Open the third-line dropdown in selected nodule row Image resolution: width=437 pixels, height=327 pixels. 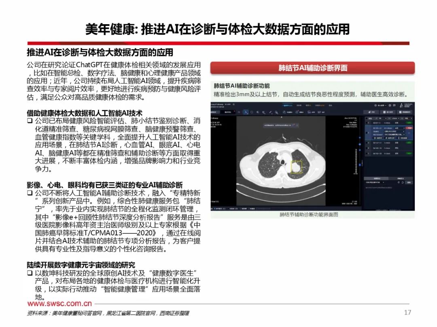coord(395,134)
